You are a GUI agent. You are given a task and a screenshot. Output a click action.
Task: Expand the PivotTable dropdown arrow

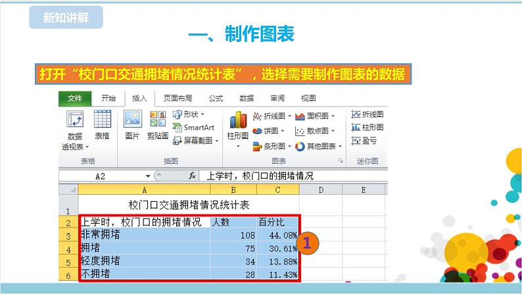pos(87,147)
